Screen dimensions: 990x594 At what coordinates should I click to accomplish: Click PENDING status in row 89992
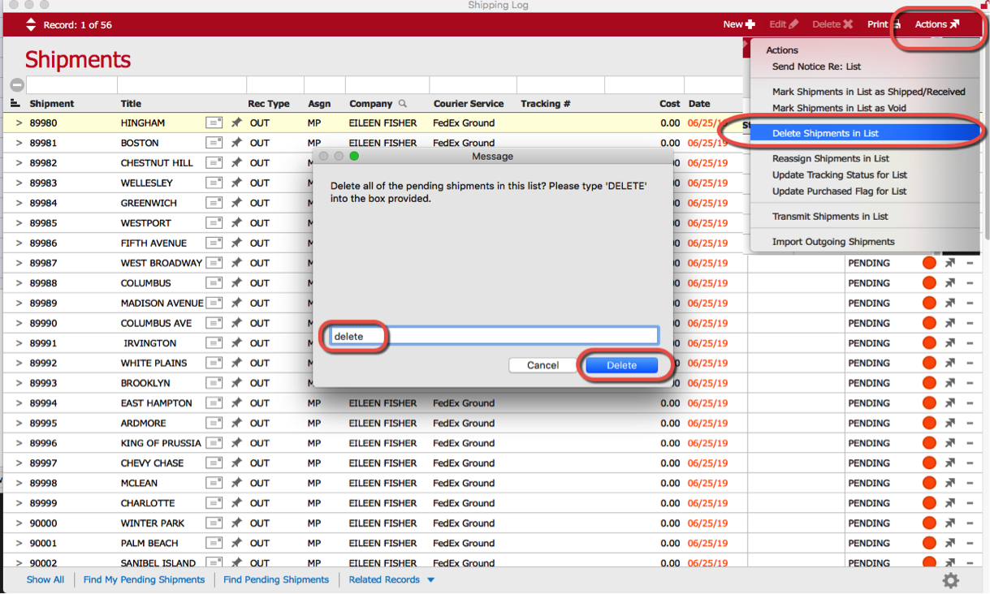869,363
